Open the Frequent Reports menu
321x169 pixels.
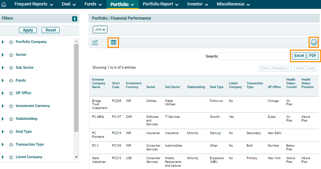pos(34,4)
